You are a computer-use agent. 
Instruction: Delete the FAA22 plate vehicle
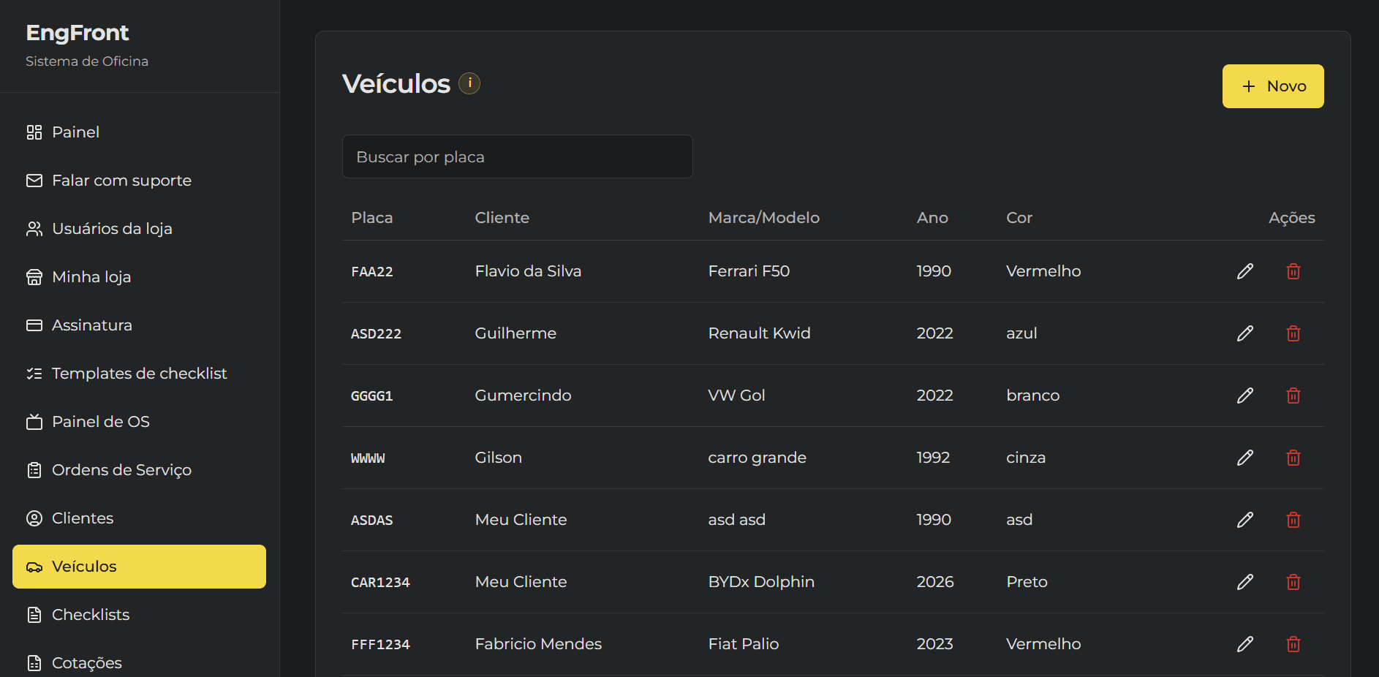(x=1293, y=271)
